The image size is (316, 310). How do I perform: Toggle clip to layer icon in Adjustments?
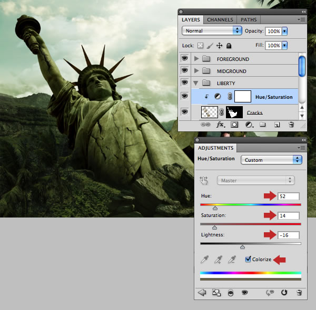click(231, 293)
